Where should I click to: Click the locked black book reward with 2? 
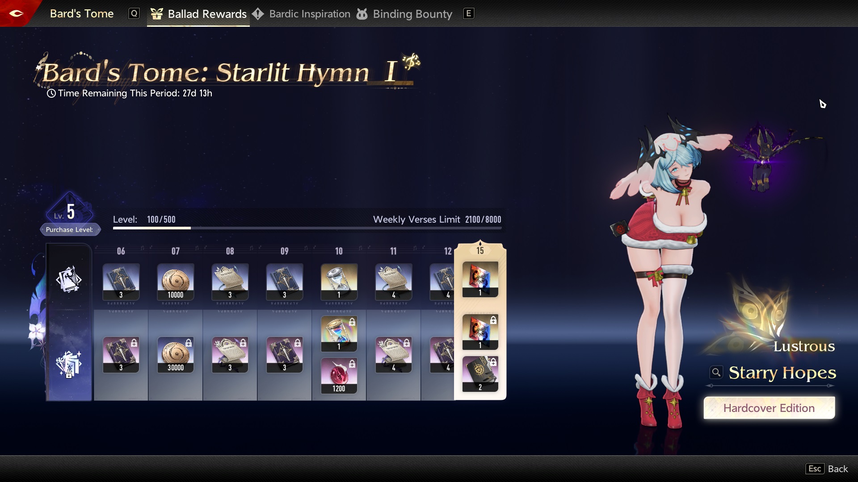click(x=480, y=374)
